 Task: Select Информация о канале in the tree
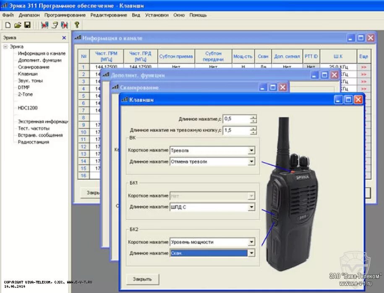click(42, 53)
